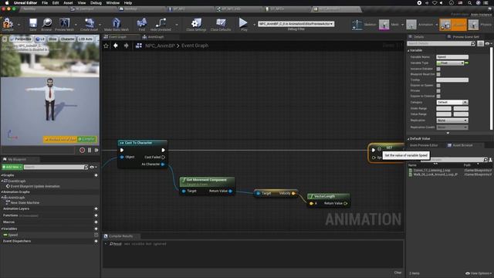This screenshot has height=278, width=494.
Task: Click the Variable Type array color pill
Action: point(466,63)
